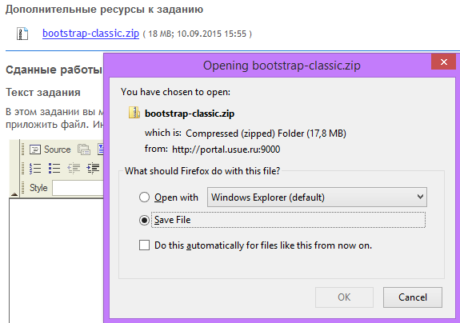Enable Do this automatically checkbox
Viewport: 460px width, 323px height.
pyautogui.click(x=144, y=245)
